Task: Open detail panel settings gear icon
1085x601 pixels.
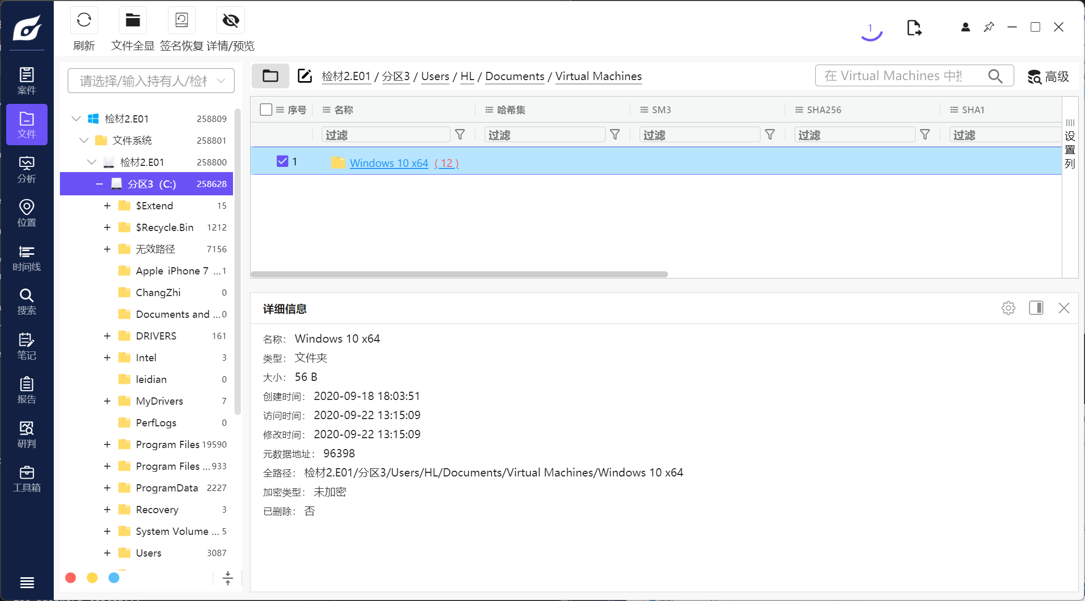Action: [x=1008, y=309]
